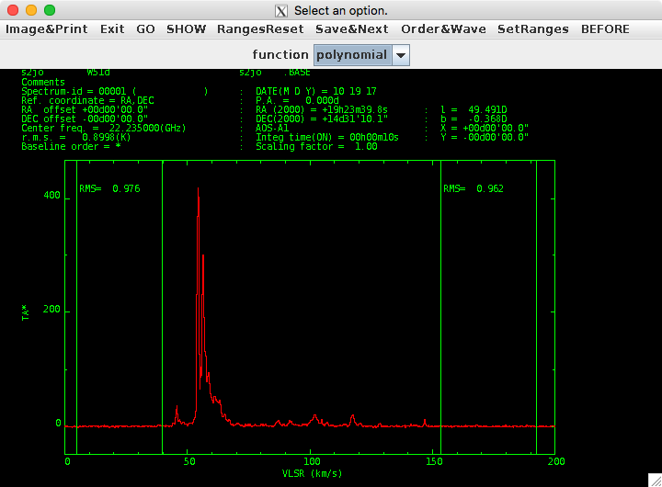Click the Center freq. 22.235000(GHz) text
This screenshot has width=662, height=487.
[x=103, y=128]
